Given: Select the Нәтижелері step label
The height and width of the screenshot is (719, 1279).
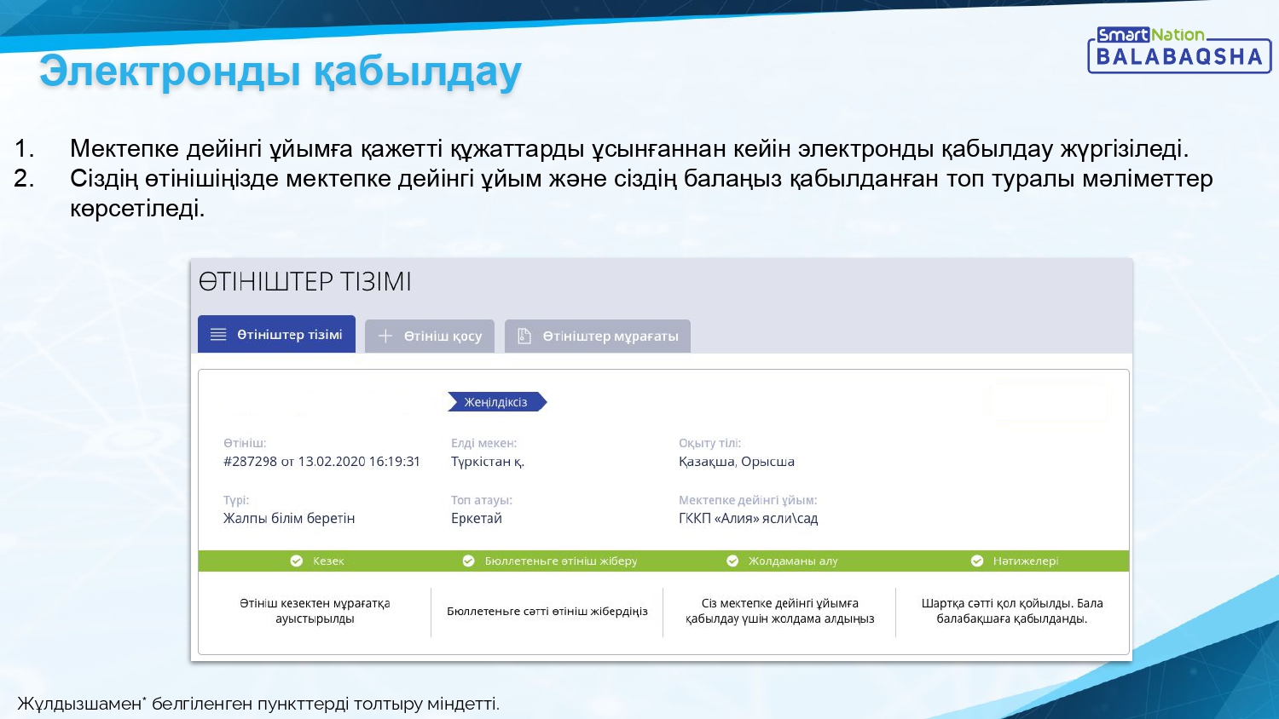Looking at the screenshot, I should [x=1026, y=561].
